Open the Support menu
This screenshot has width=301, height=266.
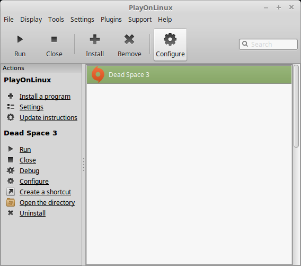click(x=140, y=20)
